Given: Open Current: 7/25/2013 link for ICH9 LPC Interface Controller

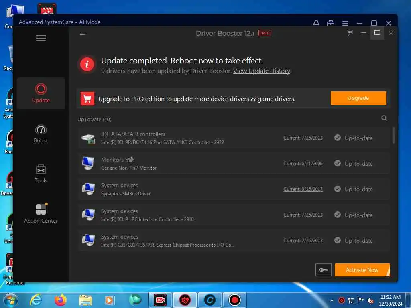Looking at the screenshot, I should point(303,215).
